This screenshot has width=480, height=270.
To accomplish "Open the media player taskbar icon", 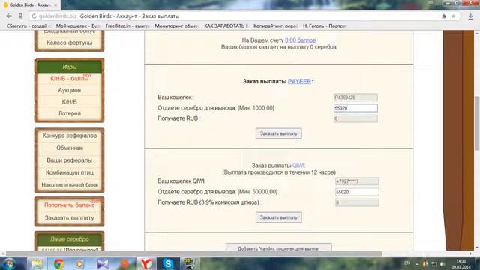I will pos(80,263).
